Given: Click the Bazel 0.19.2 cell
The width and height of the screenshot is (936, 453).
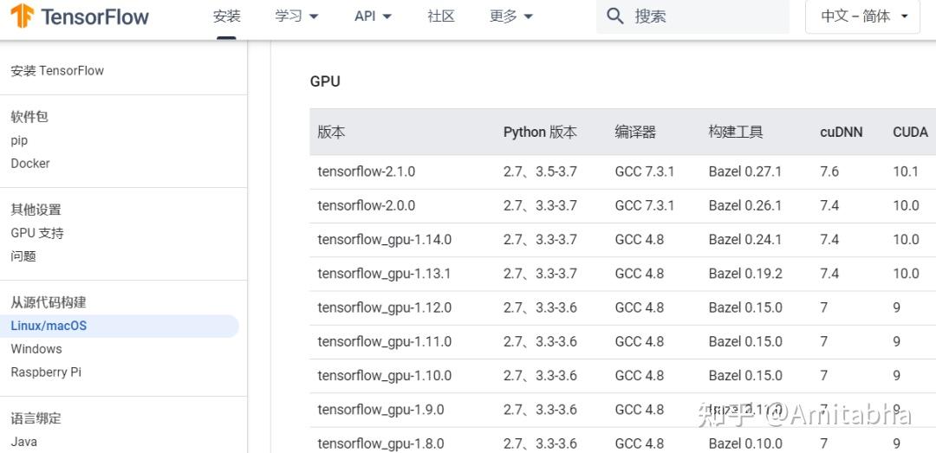Looking at the screenshot, I should [745, 274].
